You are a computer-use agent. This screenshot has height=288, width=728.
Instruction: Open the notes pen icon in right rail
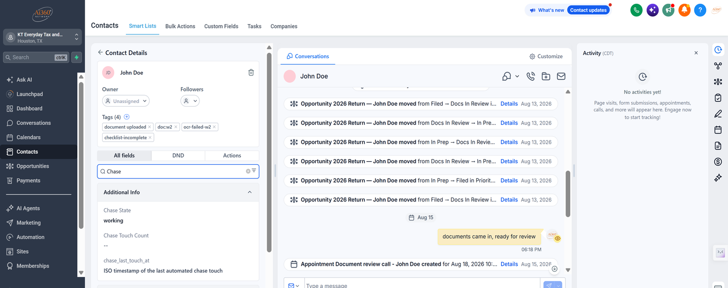coord(718,114)
